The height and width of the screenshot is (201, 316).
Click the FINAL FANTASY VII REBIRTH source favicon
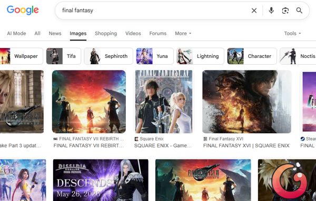55,139
